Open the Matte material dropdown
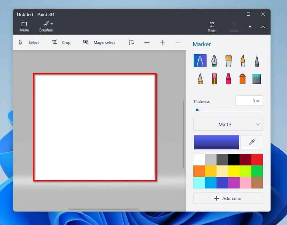The height and width of the screenshot is (225, 287). tap(228, 125)
